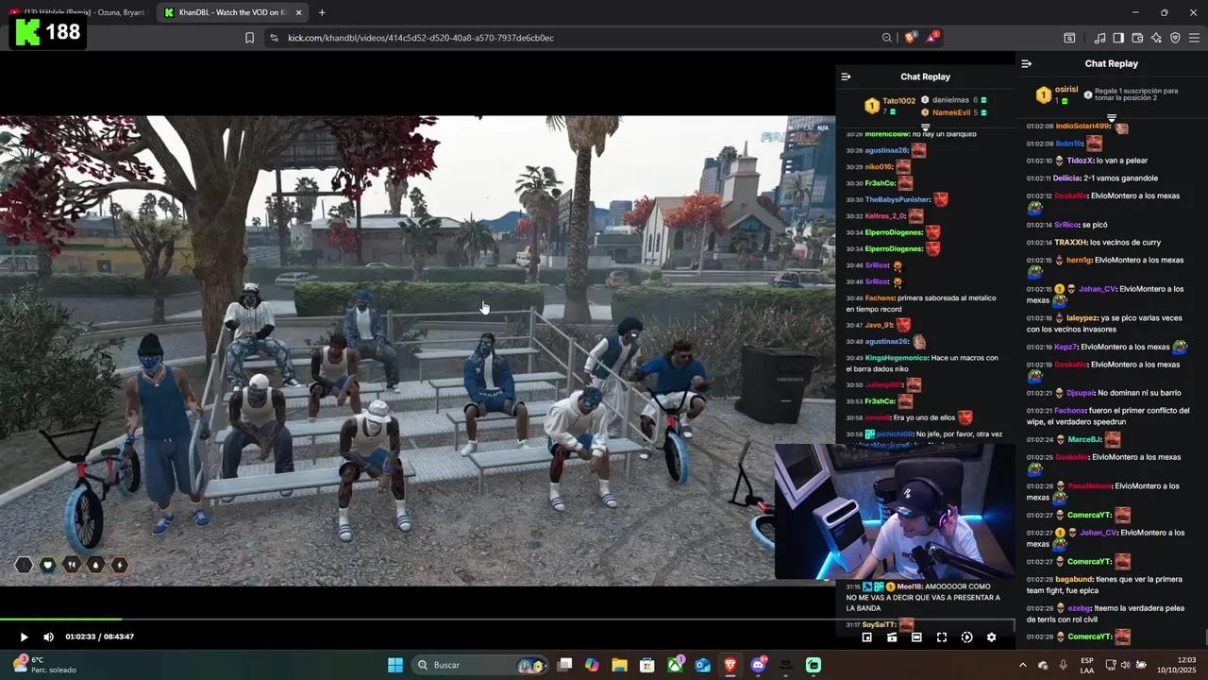Click the cast to device icon
Image resolution: width=1208 pixels, height=680 pixels.
tap(892, 637)
